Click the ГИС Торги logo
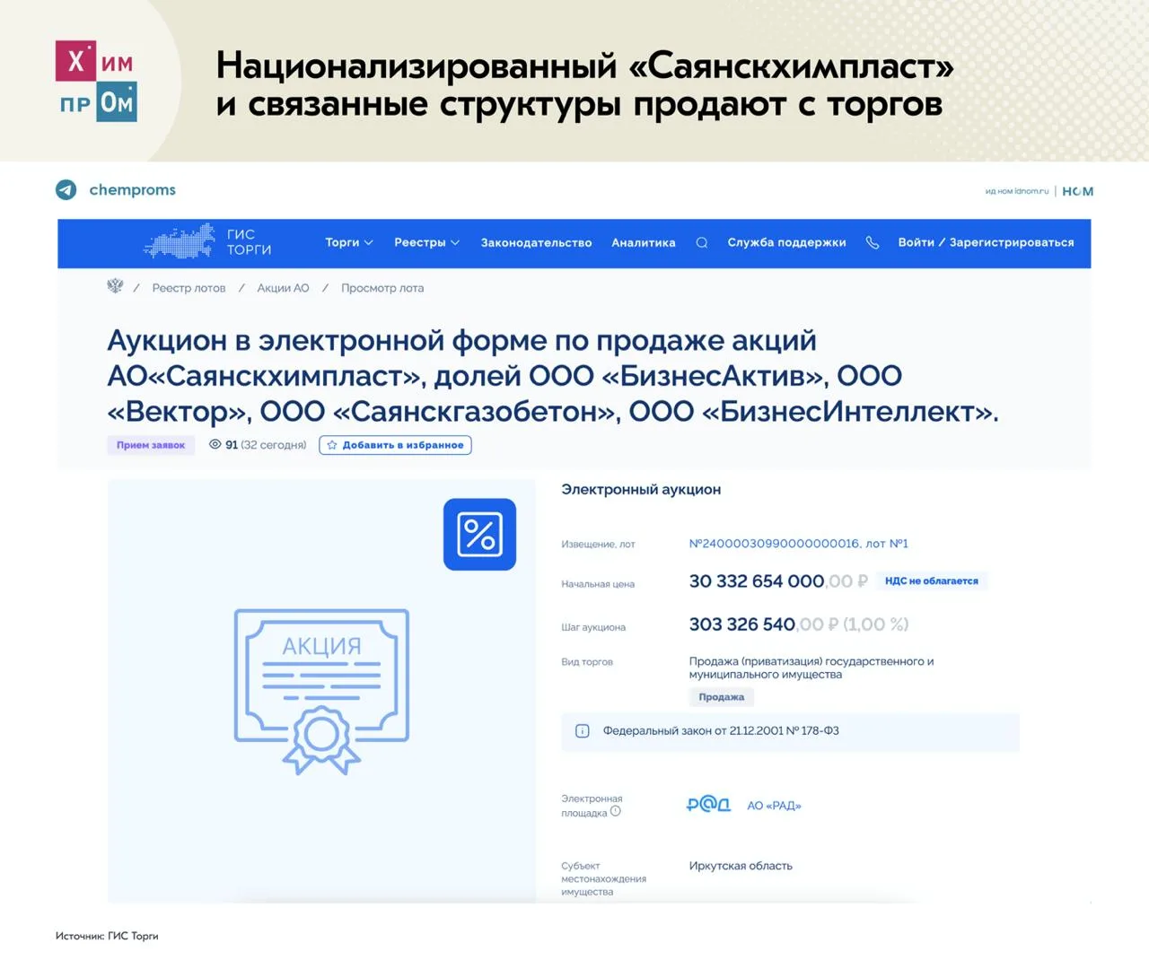 208,242
